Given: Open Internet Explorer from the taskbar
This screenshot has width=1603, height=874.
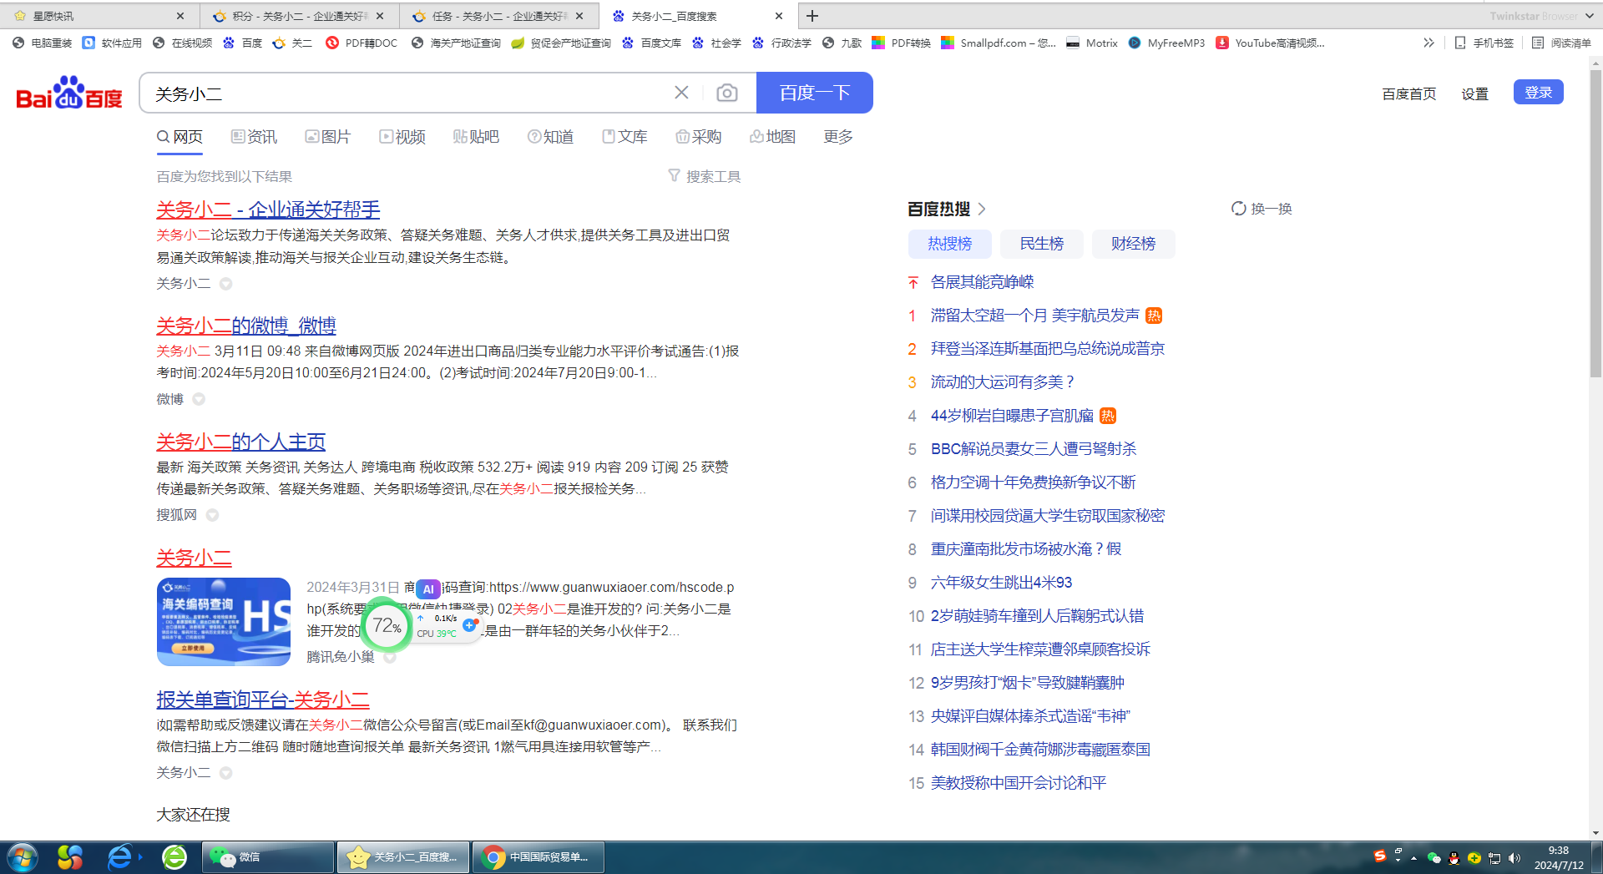Looking at the screenshot, I should 120,857.
